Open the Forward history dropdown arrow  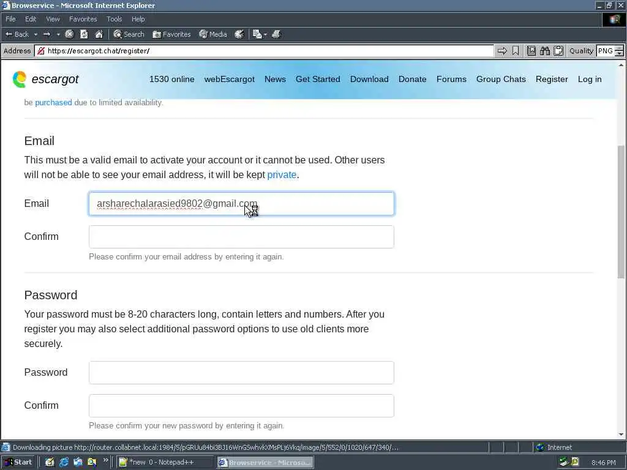click(x=58, y=34)
